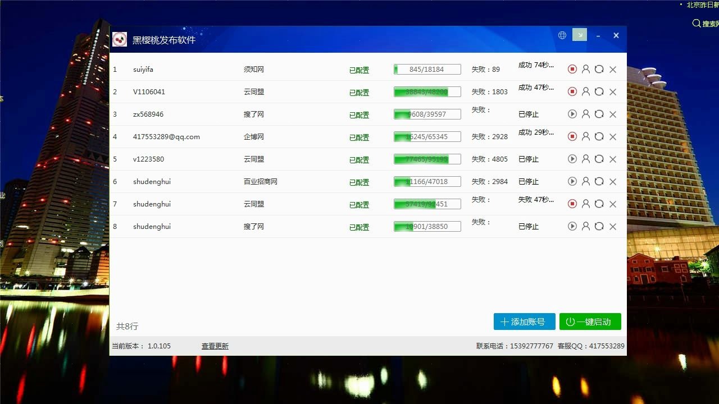Click the 失败：1803 failure count
The width and height of the screenshot is (719, 404).
[x=490, y=92]
